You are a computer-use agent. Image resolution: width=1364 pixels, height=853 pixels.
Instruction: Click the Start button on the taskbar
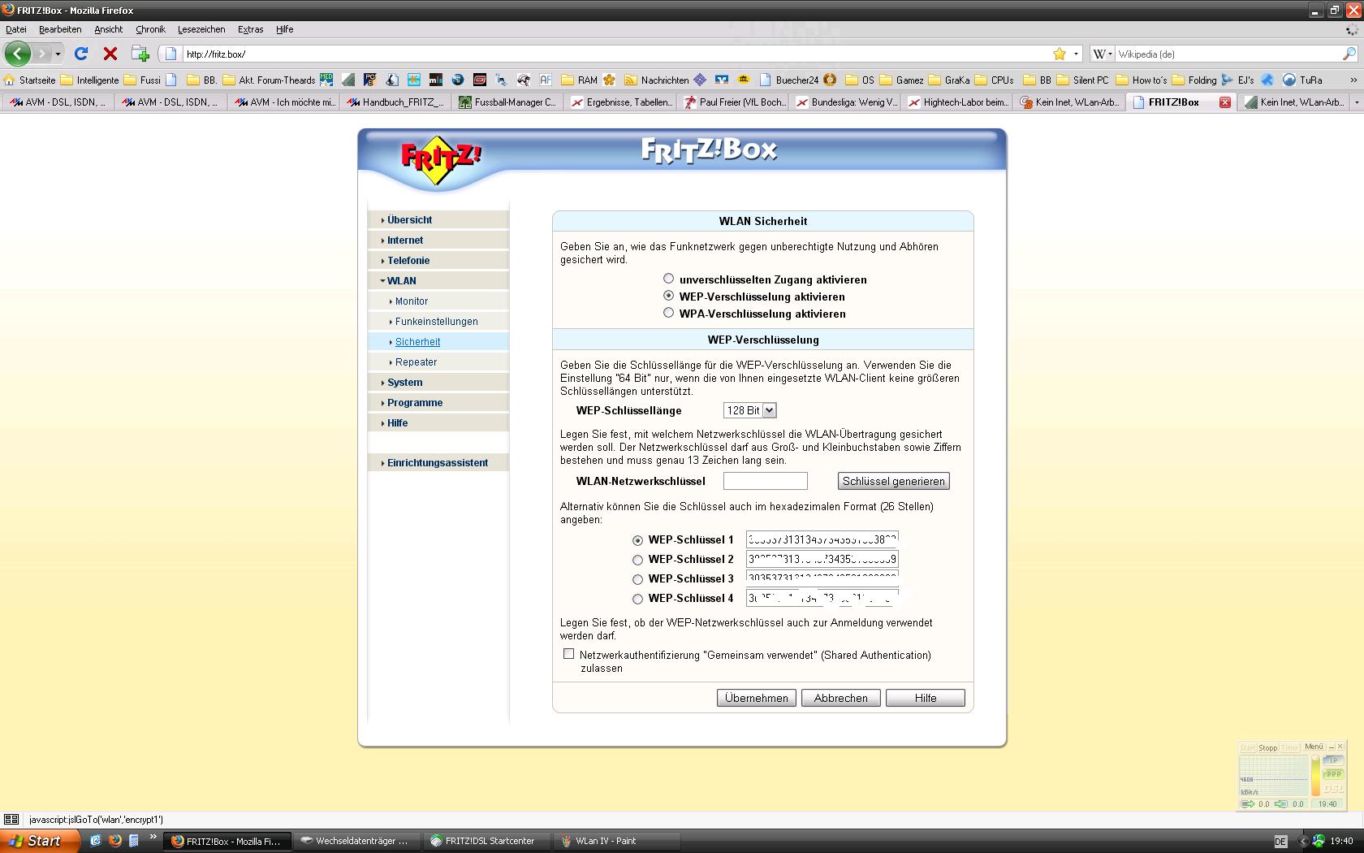click(40, 841)
